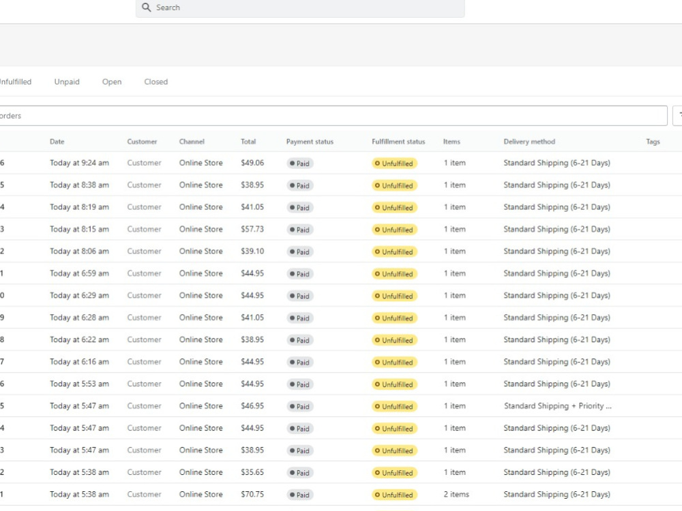Click the Payment status column header
The image size is (682, 511).
(x=310, y=142)
